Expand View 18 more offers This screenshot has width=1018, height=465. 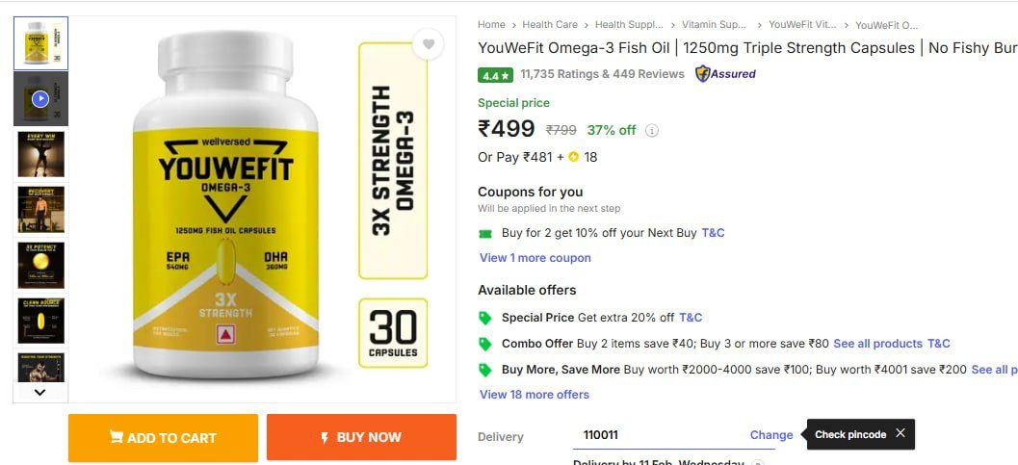[535, 395]
